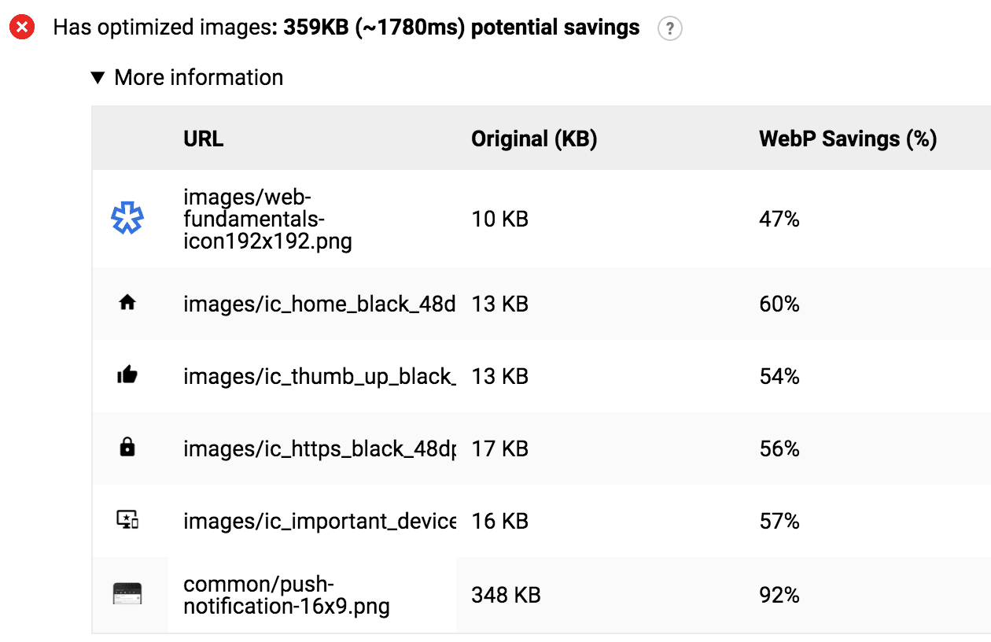Click the push-notification thumbnail icon
The height and width of the screenshot is (642, 991).
point(128,594)
